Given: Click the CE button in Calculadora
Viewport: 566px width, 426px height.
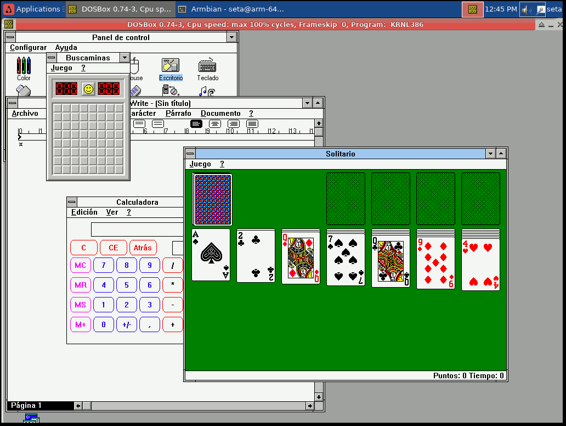Looking at the screenshot, I should (x=114, y=248).
